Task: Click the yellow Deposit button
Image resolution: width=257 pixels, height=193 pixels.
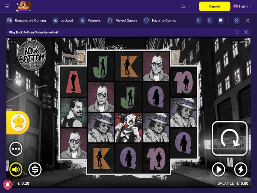Action: click(214, 6)
